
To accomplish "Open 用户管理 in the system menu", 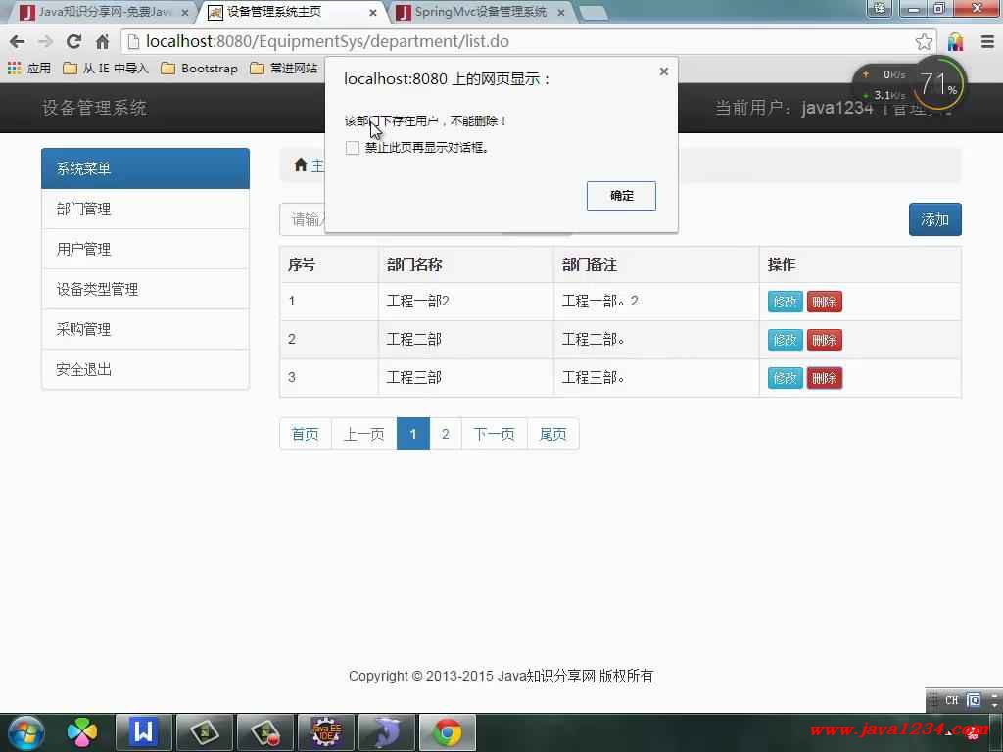I will [x=145, y=249].
